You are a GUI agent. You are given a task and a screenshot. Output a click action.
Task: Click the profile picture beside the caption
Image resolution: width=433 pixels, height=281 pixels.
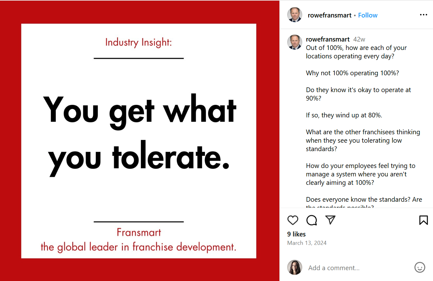[x=295, y=42]
